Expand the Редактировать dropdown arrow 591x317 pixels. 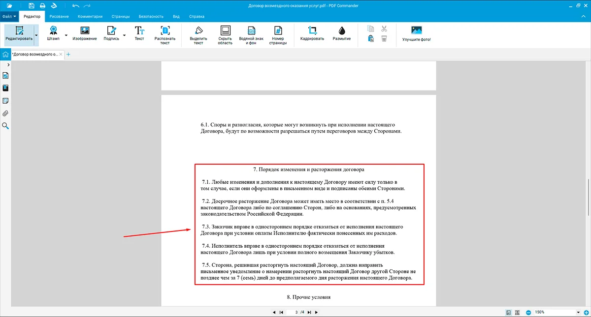[x=36, y=34]
